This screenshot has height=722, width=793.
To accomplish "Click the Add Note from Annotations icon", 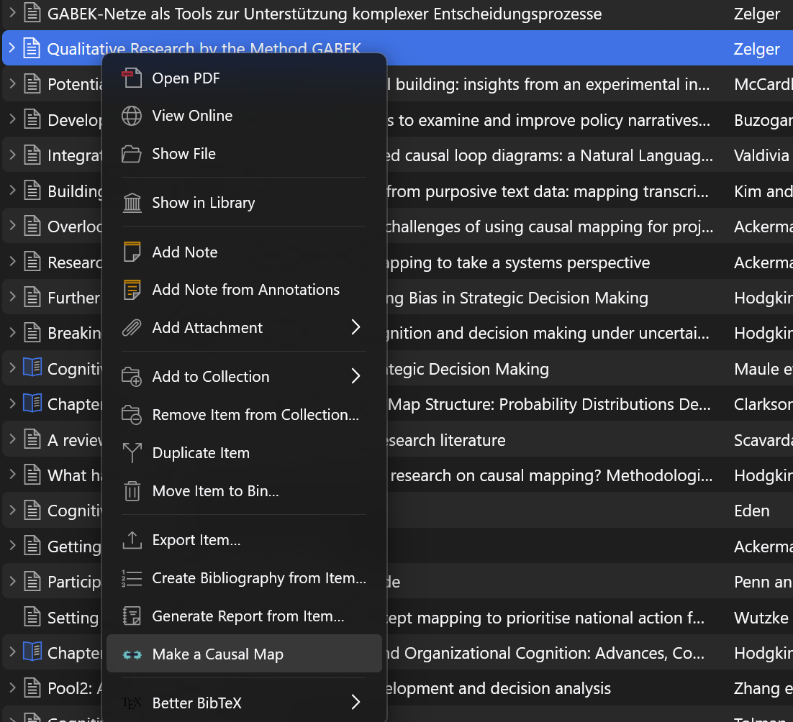I will point(132,290).
